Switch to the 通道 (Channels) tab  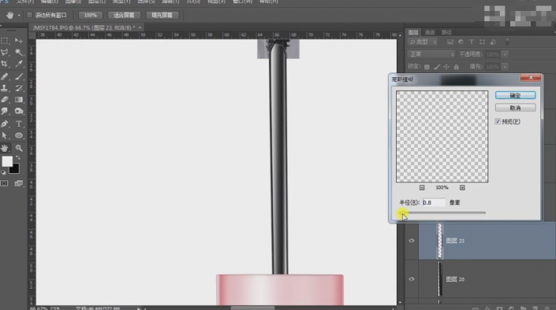click(430, 32)
